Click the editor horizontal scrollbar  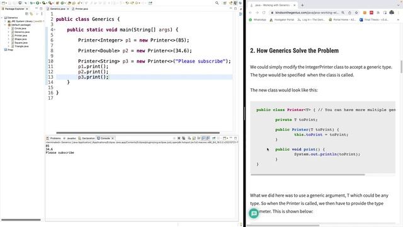[x=138, y=133]
